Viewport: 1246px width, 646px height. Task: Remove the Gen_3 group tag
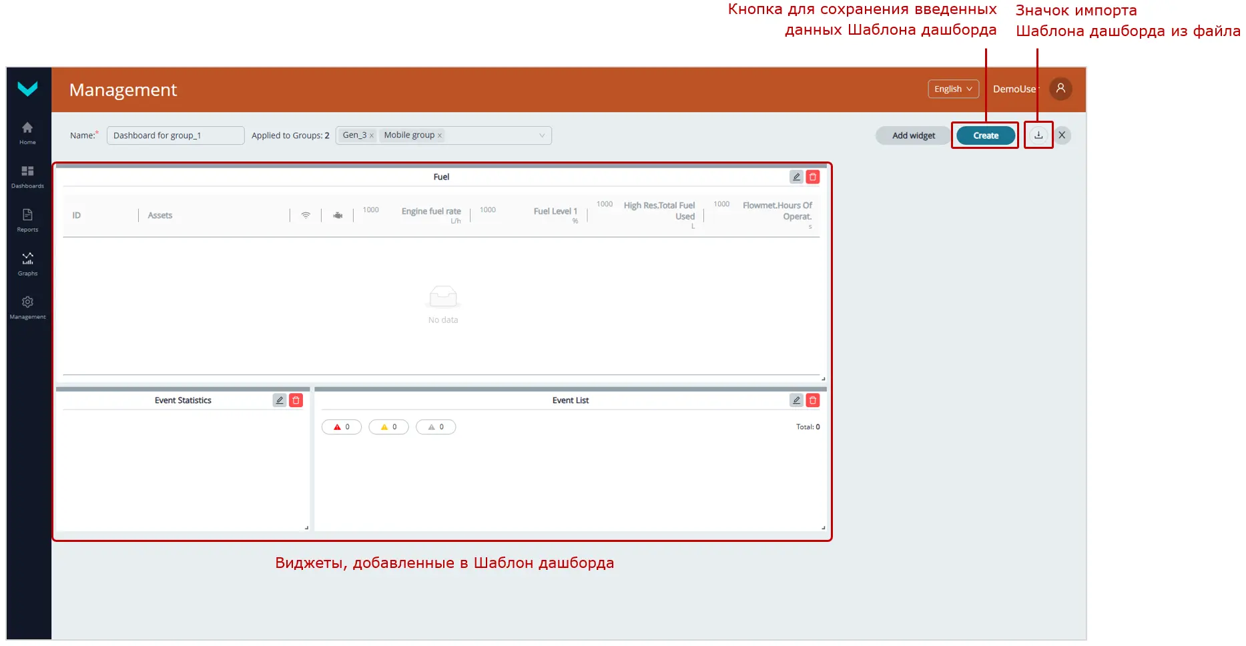pos(372,135)
